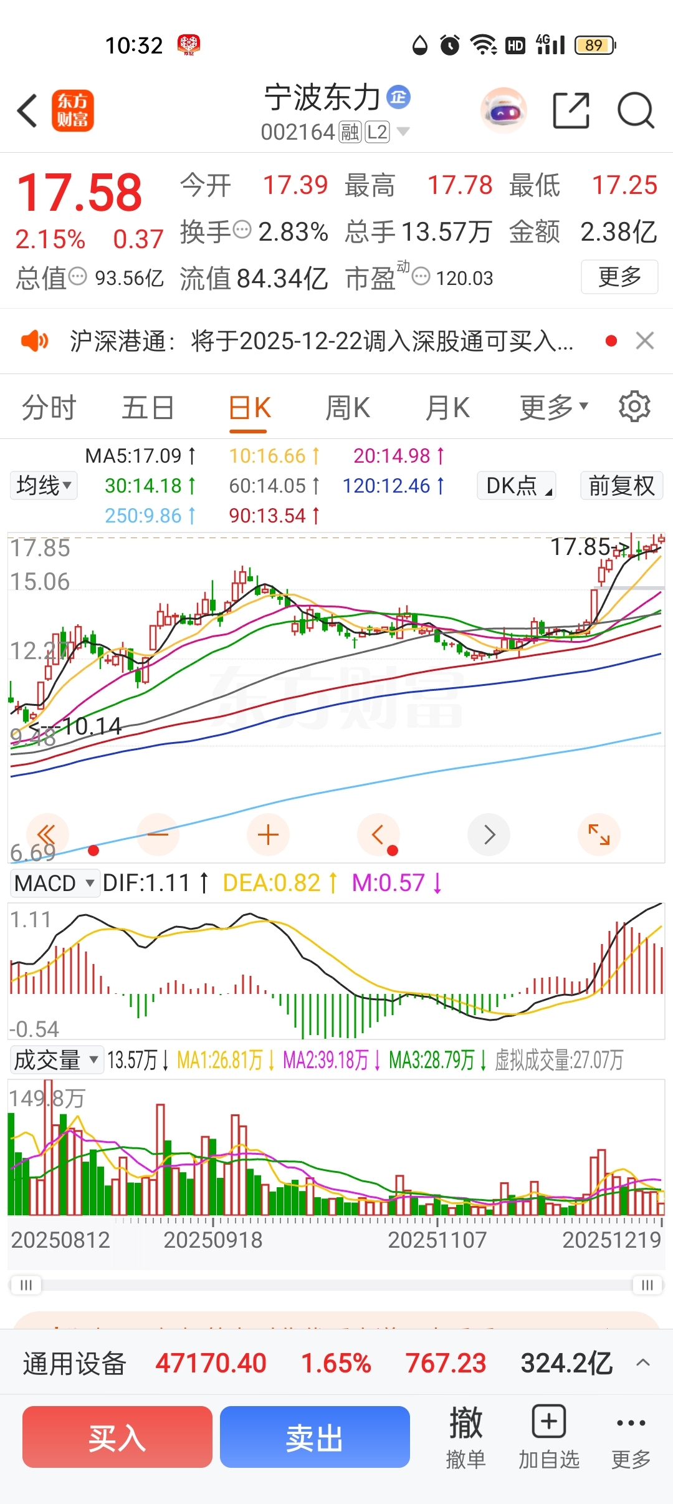Switch to the 五日 tab
This screenshot has width=673, height=1504.
(148, 408)
